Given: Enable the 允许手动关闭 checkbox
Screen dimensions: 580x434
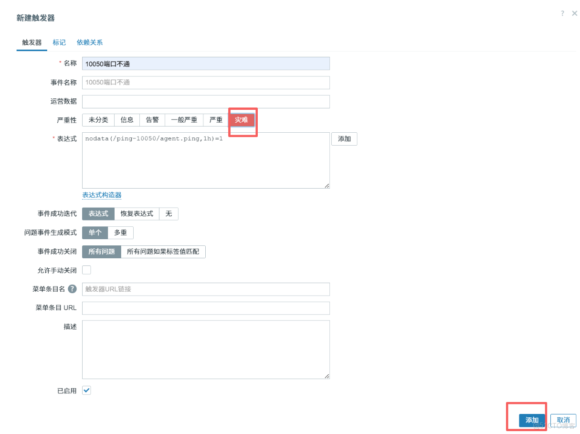Looking at the screenshot, I should pyautogui.click(x=86, y=270).
